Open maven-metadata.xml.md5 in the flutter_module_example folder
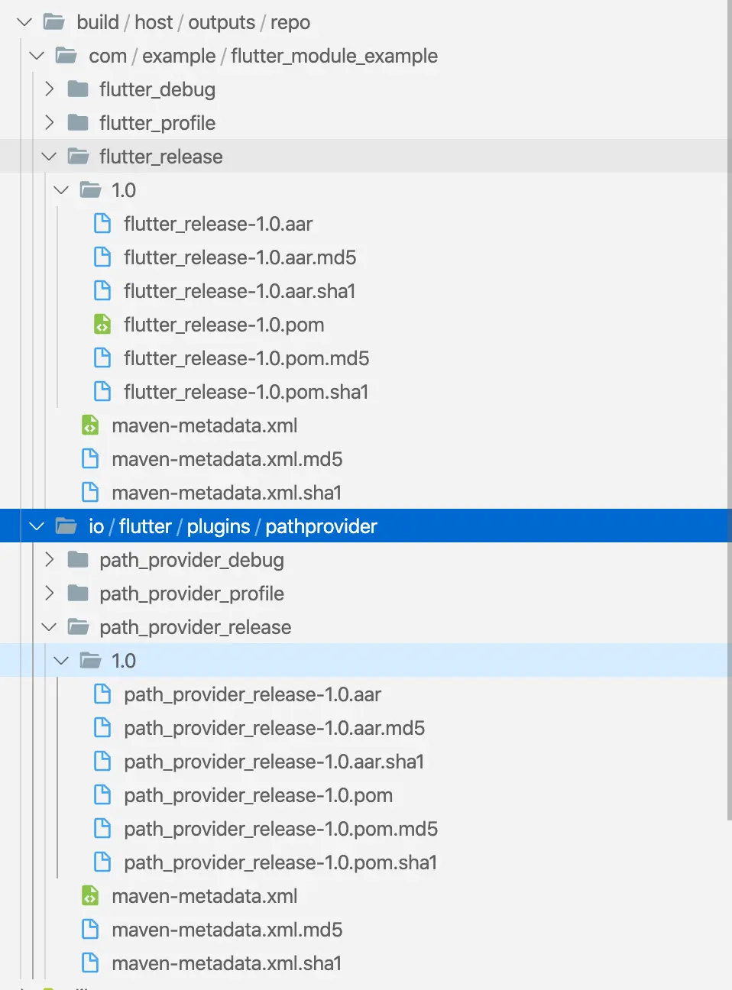This screenshot has width=732, height=990. coord(227,459)
